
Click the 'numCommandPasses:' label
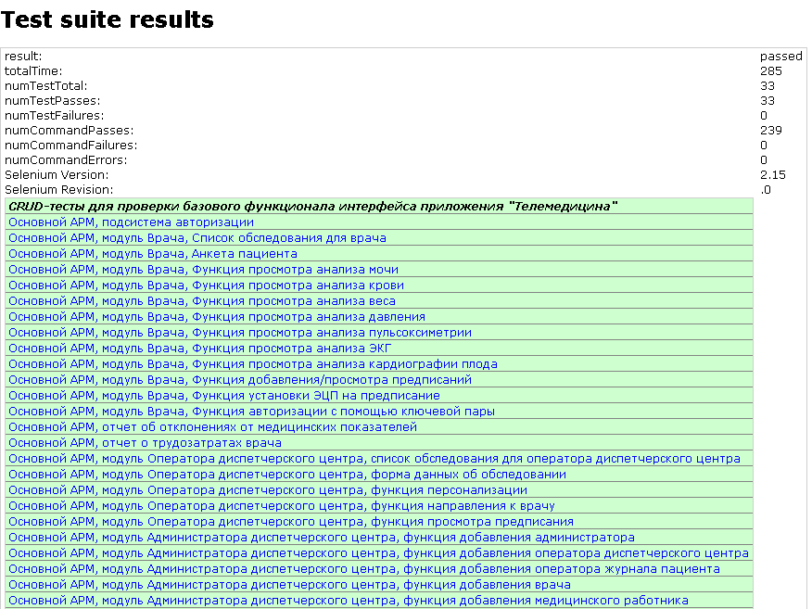point(69,130)
